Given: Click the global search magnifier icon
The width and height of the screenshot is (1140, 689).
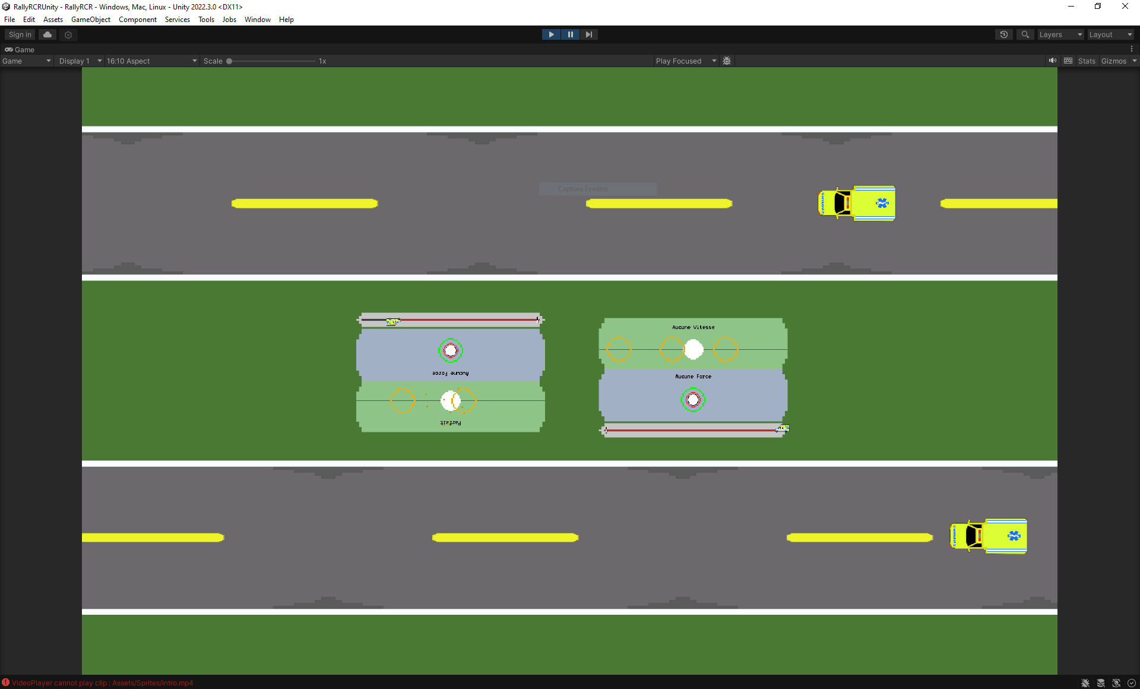Looking at the screenshot, I should (1025, 34).
